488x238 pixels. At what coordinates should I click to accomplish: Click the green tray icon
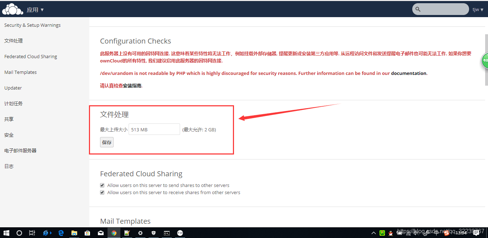(382, 233)
